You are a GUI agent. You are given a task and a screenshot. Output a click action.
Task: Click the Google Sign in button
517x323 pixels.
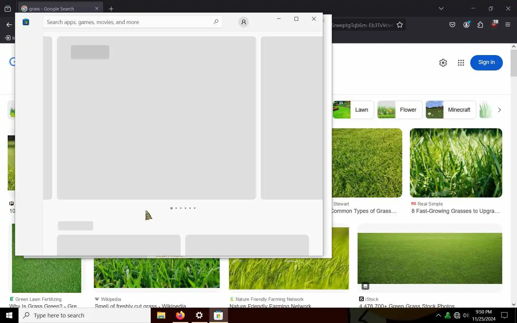tap(486, 62)
